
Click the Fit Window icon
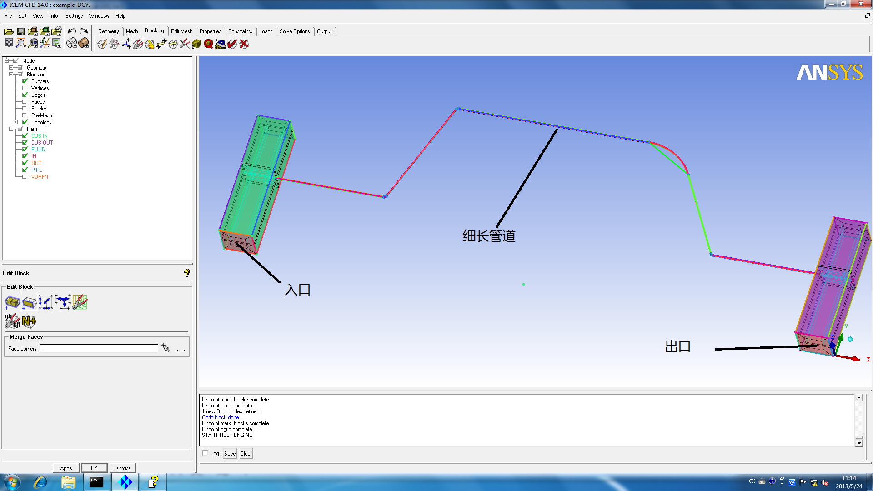click(9, 43)
